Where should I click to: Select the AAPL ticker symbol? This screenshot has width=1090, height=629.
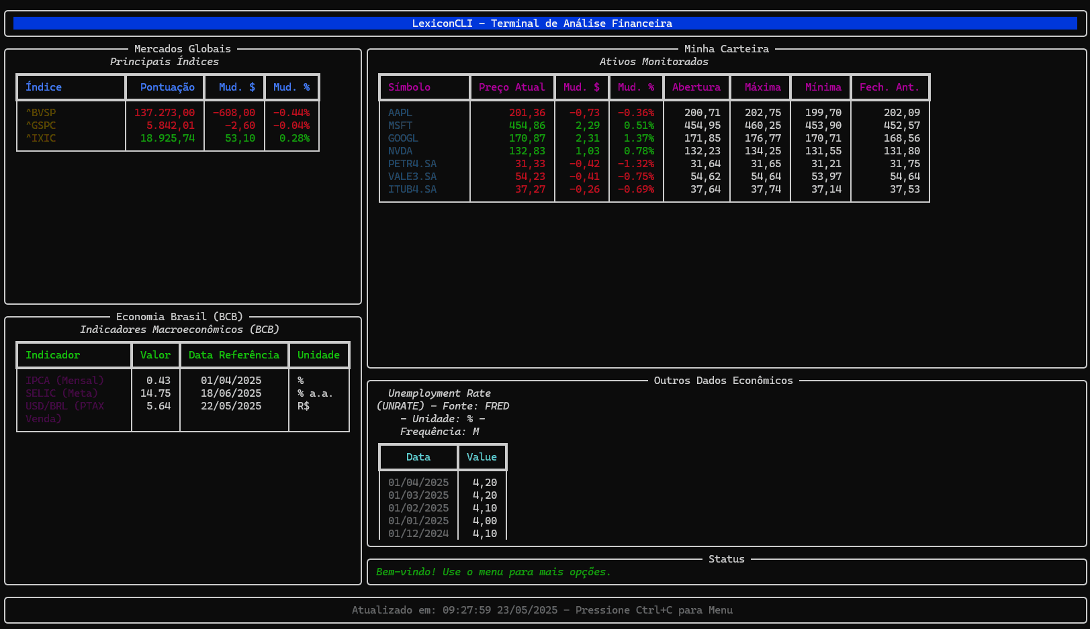(400, 113)
